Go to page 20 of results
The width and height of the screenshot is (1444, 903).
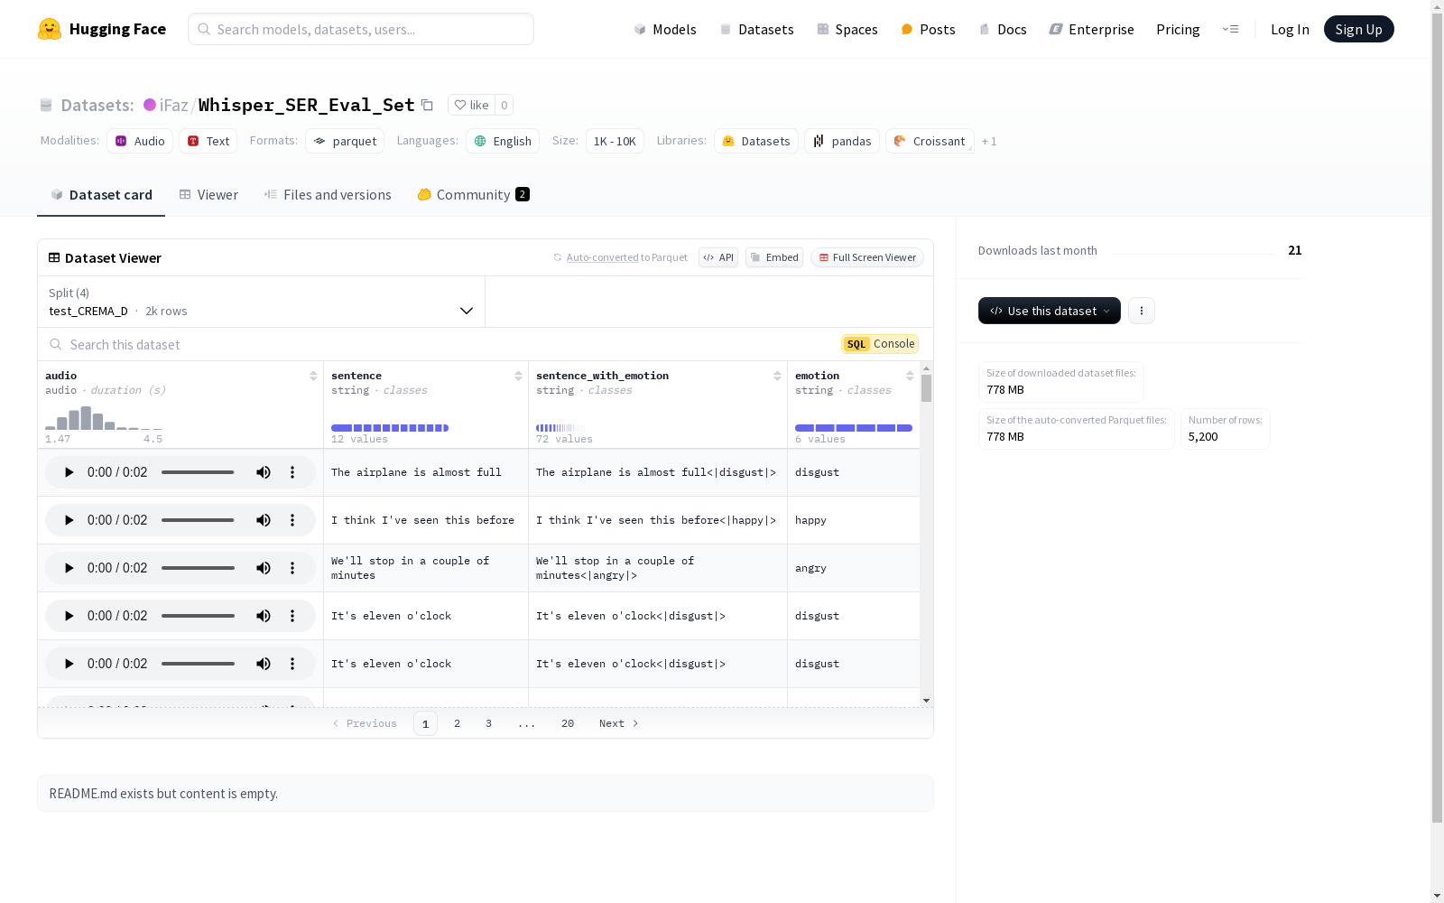point(568,723)
